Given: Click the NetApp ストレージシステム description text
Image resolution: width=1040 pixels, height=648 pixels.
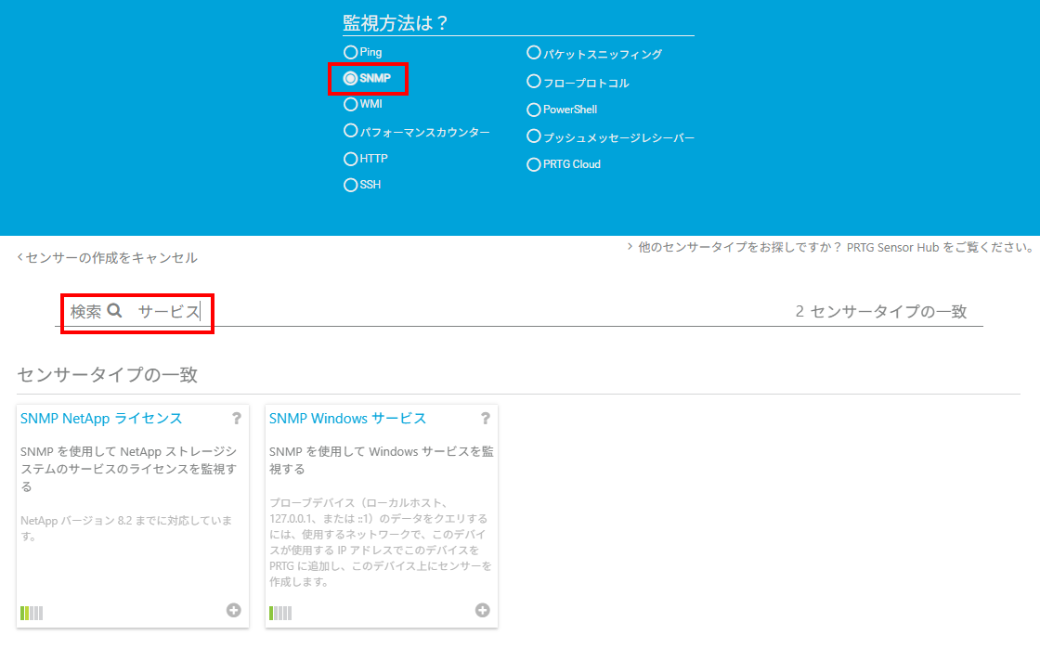Looking at the screenshot, I should (129, 469).
